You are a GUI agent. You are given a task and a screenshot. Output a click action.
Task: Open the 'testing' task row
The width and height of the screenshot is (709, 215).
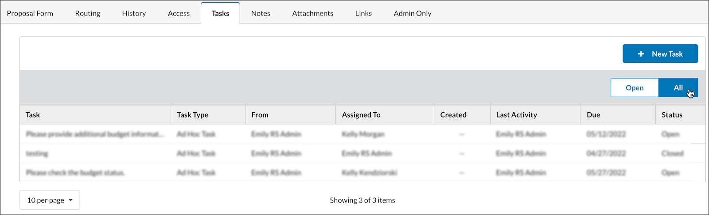click(37, 153)
